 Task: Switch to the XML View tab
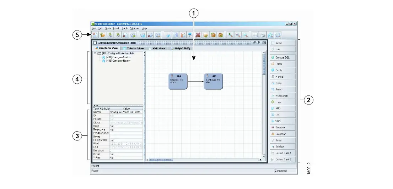point(157,49)
